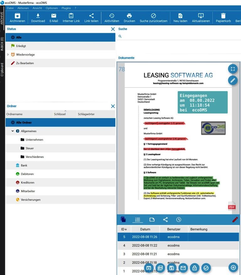241x275 pixels.
Task: Select the Mitarbeiter folder
Action: [61, 191]
